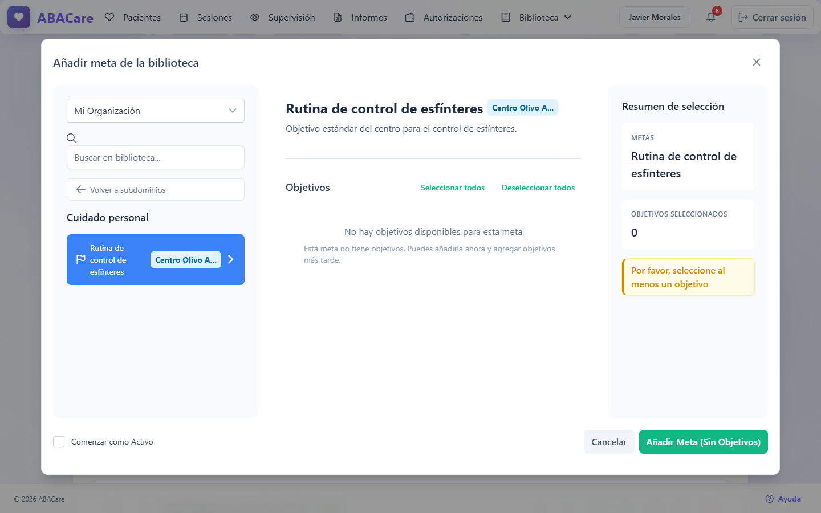This screenshot has height=513, width=821.
Task: Click 'No hay objetivos disponibles para esta meta' text
Action: [x=433, y=232]
